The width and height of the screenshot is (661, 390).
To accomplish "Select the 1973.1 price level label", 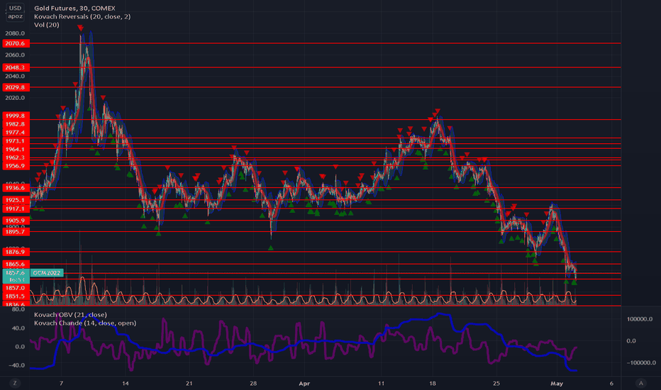I will (15, 141).
